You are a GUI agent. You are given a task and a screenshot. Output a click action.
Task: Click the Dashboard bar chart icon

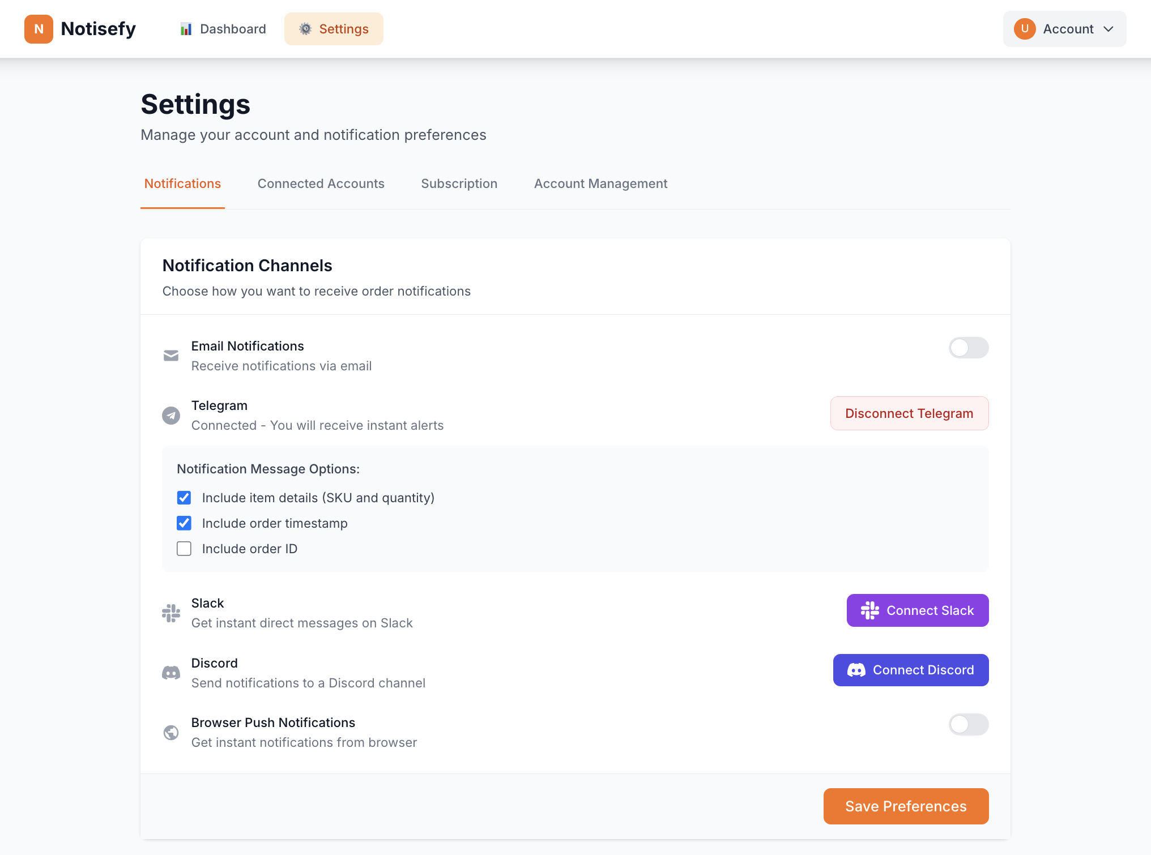(x=186, y=28)
